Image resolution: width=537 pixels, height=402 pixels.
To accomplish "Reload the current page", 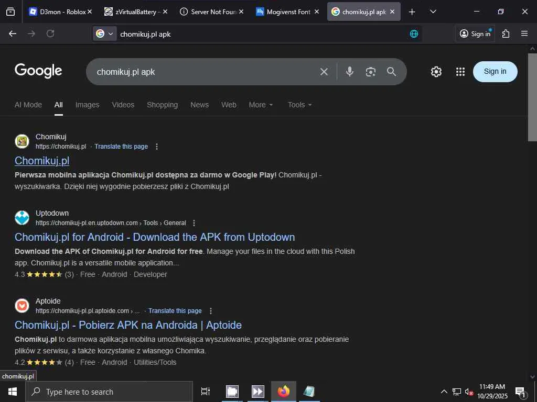I will pyautogui.click(x=50, y=33).
